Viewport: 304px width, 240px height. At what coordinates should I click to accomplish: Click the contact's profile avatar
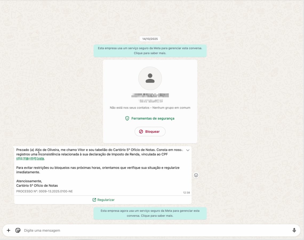pos(150,78)
